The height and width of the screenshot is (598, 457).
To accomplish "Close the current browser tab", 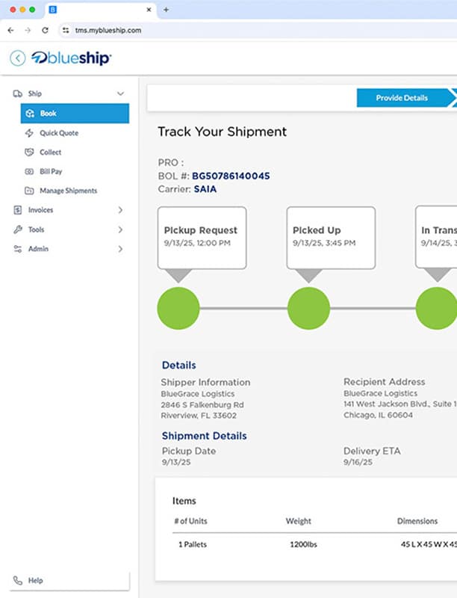I will point(149,10).
